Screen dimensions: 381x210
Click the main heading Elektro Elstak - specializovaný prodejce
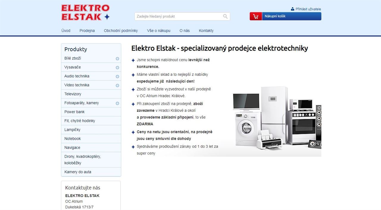(x=220, y=48)
